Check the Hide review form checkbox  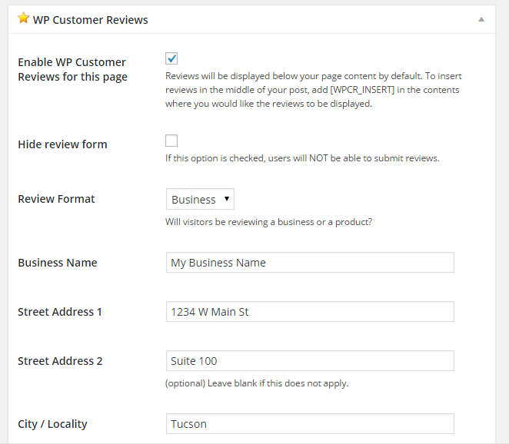pyautogui.click(x=171, y=141)
